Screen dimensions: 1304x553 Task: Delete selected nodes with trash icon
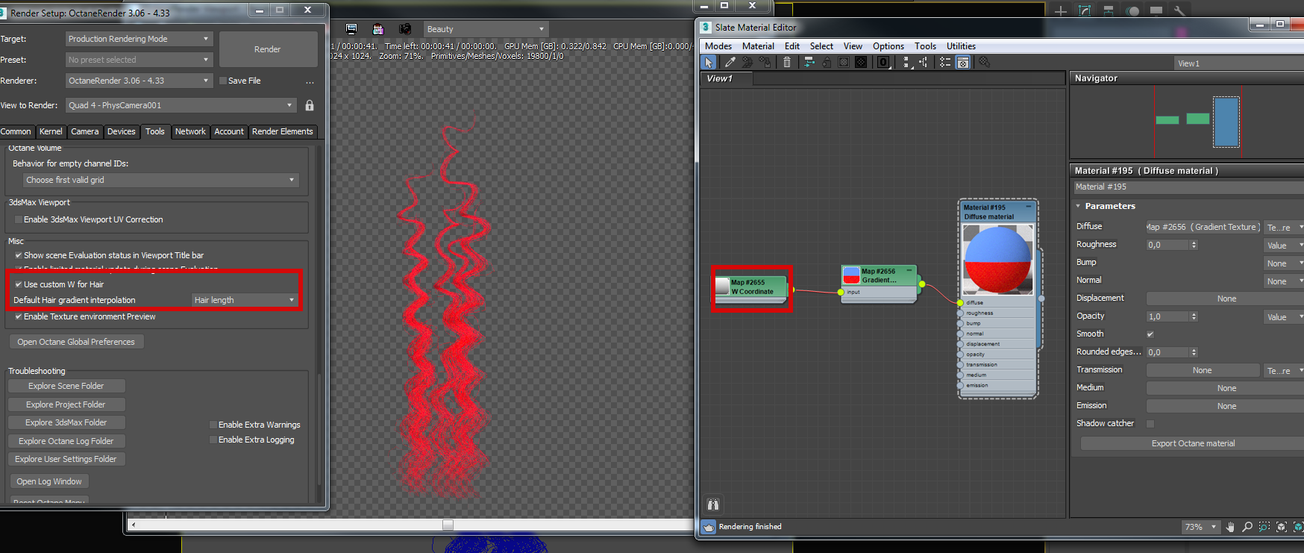(x=786, y=63)
